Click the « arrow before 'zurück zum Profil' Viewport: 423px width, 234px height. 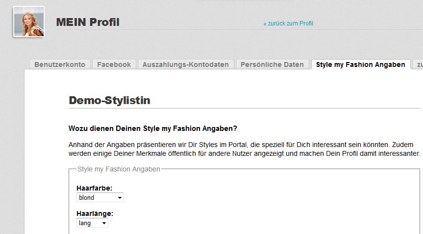[265, 23]
